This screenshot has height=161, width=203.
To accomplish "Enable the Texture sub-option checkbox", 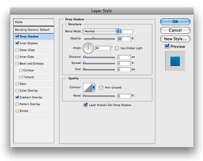I will [x=21, y=77].
